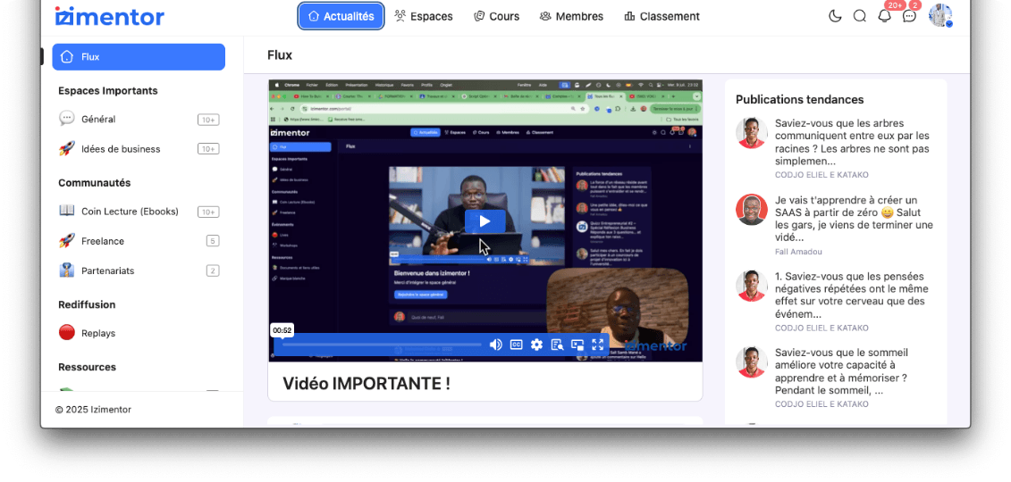Toggle dark mode moon icon
Screen dimensions: 1011x482
point(835,16)
